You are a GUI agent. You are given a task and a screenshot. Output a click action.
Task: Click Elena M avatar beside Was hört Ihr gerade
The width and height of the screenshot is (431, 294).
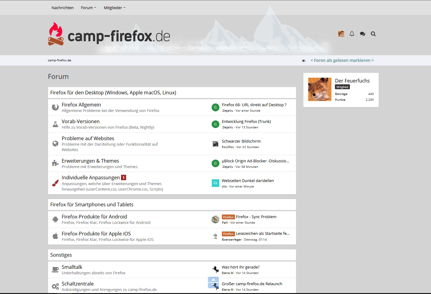pyautogui.click(x=215, y=269)
